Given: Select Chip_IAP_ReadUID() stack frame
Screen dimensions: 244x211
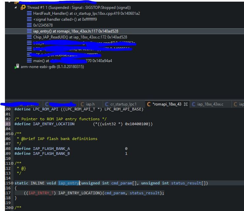Looking at the screenshot, I should pos(80,37).
